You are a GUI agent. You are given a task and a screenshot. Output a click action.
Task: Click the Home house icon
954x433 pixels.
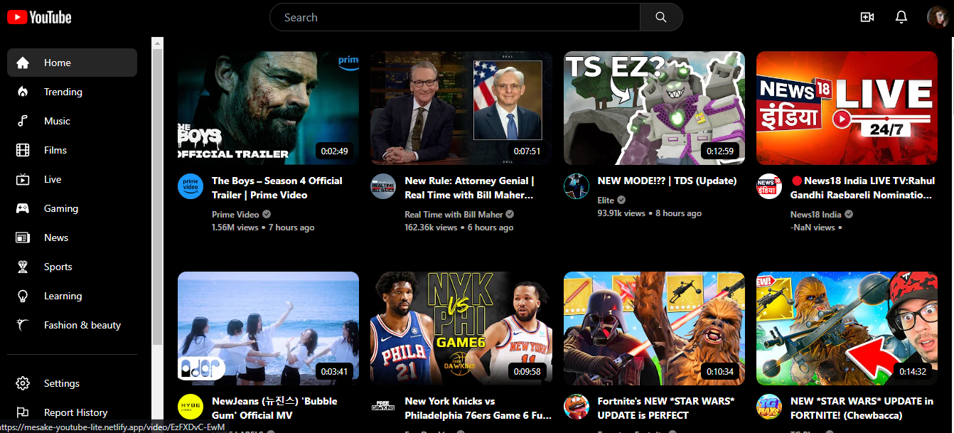[23, 63]
